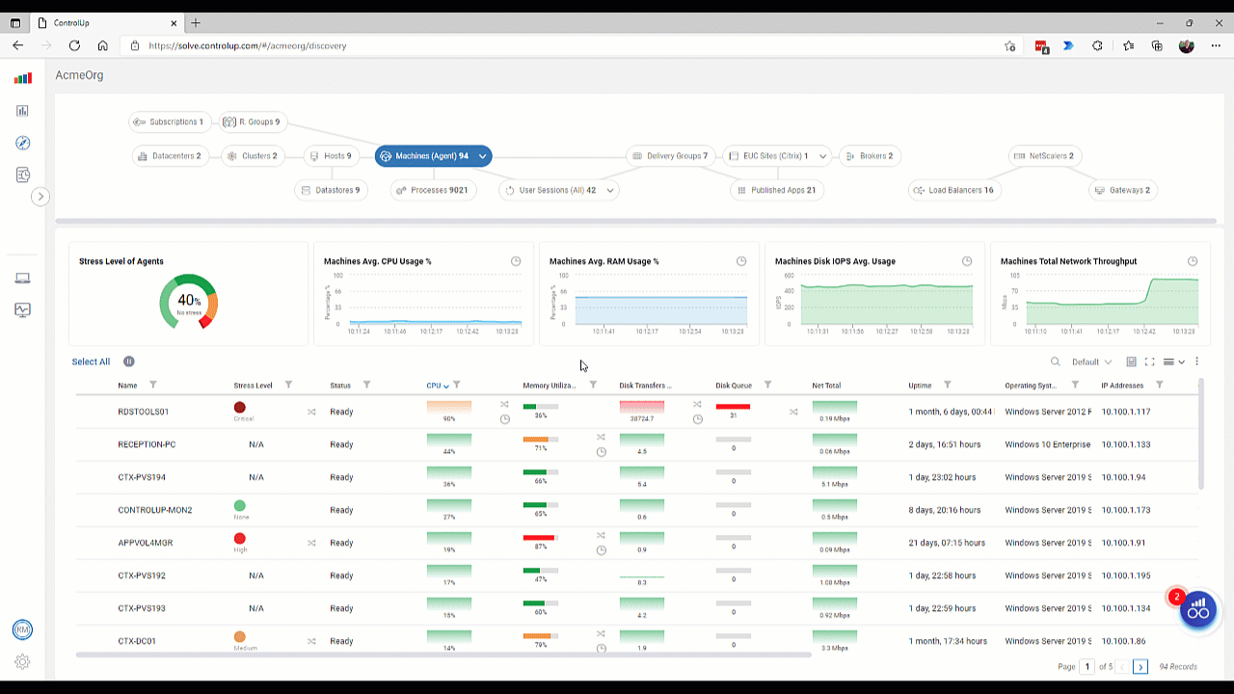Filter the Memory Utilization column
1234x694 pixels.
click(x=593, y=386)
